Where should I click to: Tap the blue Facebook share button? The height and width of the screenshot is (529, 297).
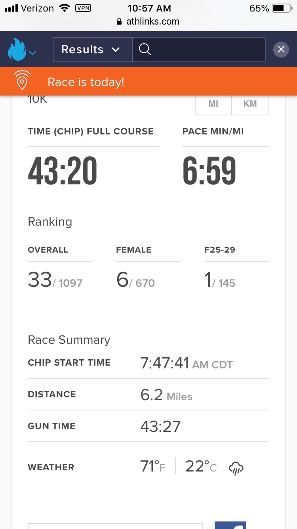click(230, 525)
